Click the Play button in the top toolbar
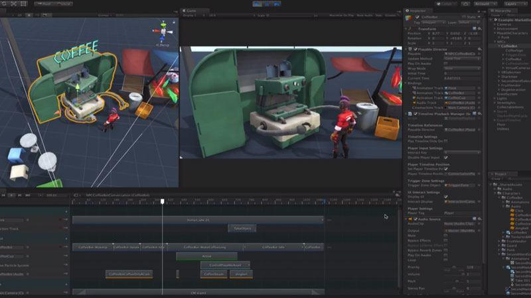Image resolution: width=531 pixels, height=298 pixels. tap(258, 3)
